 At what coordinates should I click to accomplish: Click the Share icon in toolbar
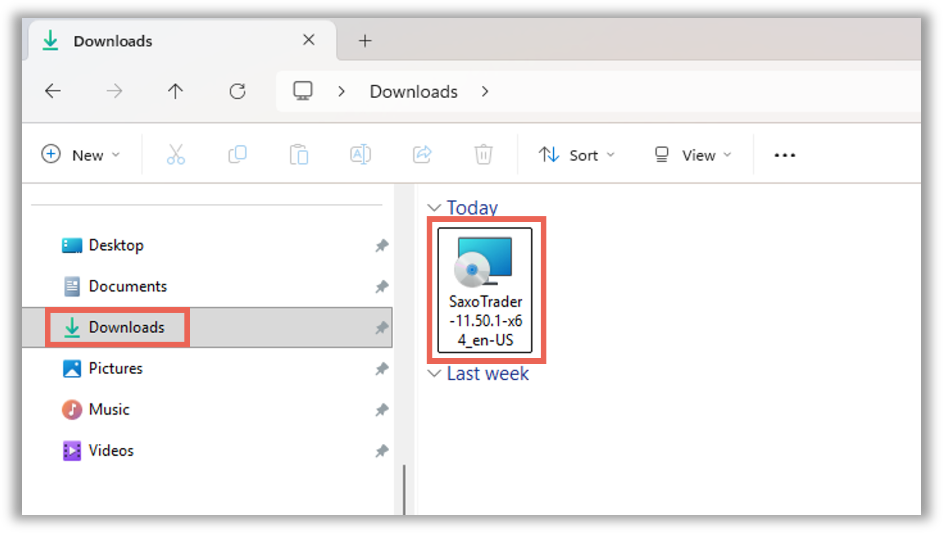coord(422,154)
